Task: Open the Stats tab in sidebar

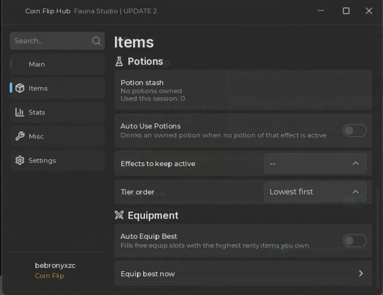Action: point(57,112)
